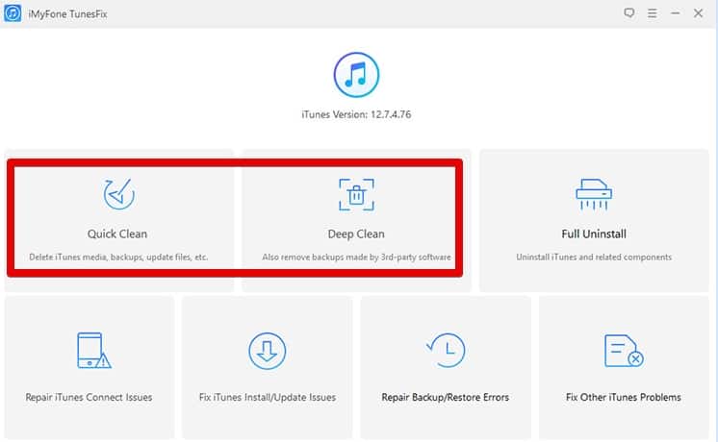
Task: Open the Quick Clean label
Action: coord(117,234)
